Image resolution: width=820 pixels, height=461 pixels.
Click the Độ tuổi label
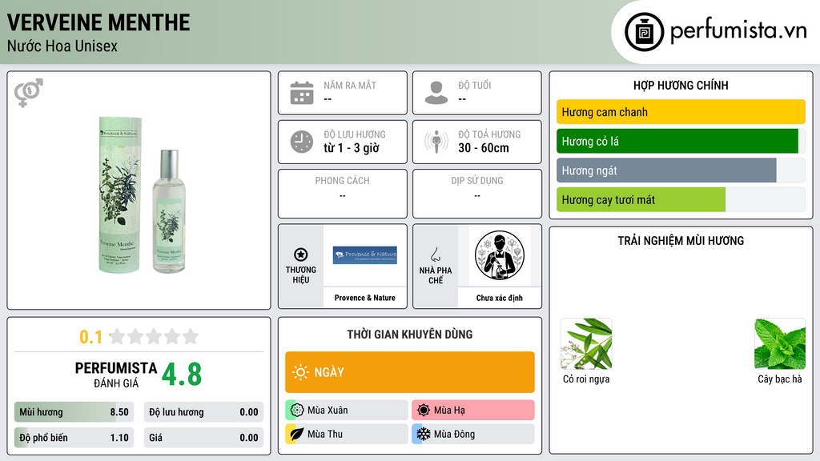(475, 85)
